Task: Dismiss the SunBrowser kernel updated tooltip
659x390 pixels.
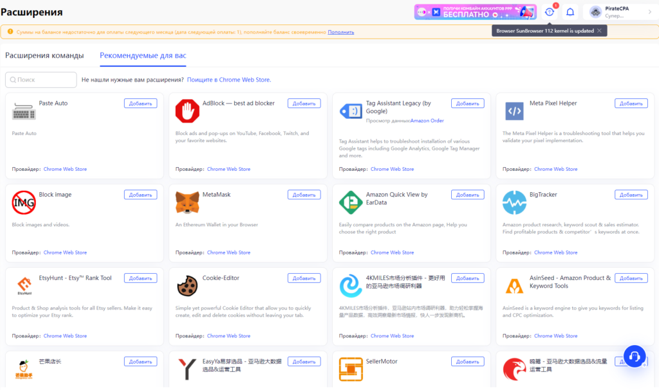Action: [x=599, y=31]
